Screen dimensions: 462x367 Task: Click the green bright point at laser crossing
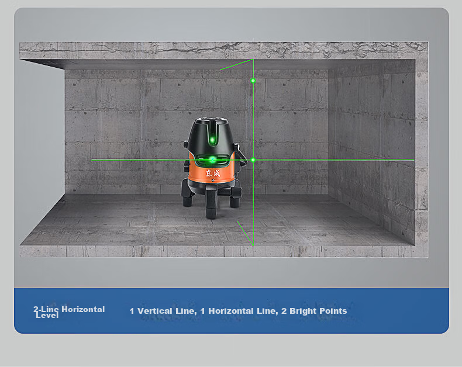coord(253,160)
